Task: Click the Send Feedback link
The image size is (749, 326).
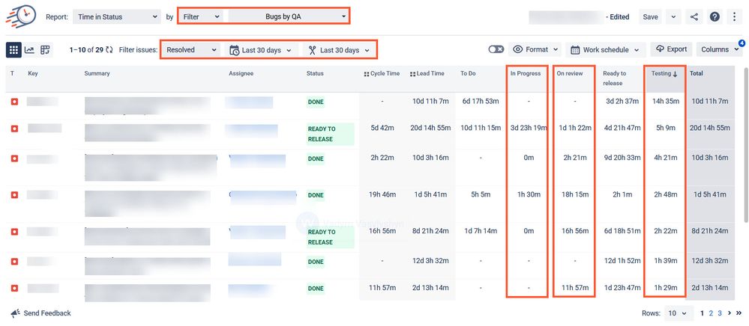Action: tap(46, 313)
